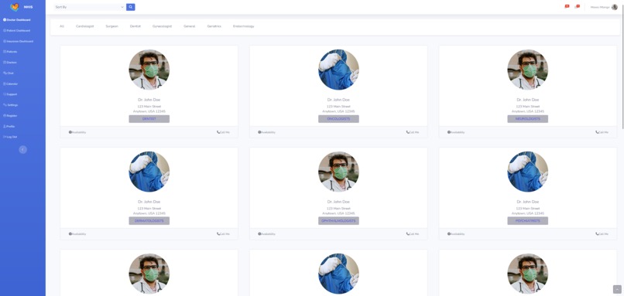Click Dr. John Doe name in the DERMATOLOGISTS card
This screenshot has height=296, width=624.
[x=149, y=202]
